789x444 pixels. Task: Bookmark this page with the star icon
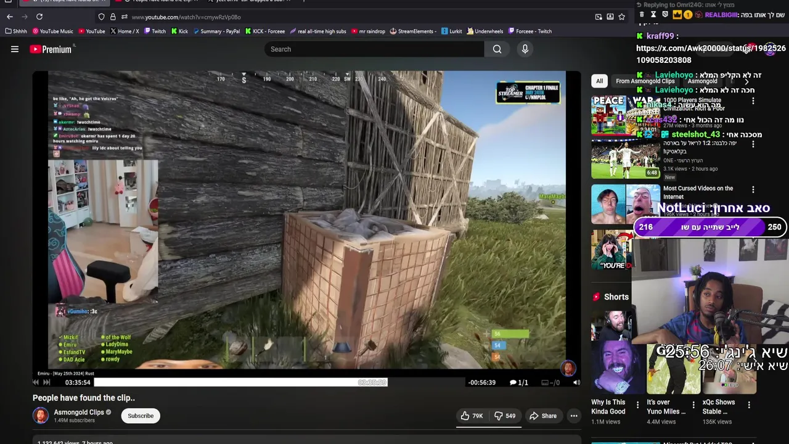pos(622,17)
